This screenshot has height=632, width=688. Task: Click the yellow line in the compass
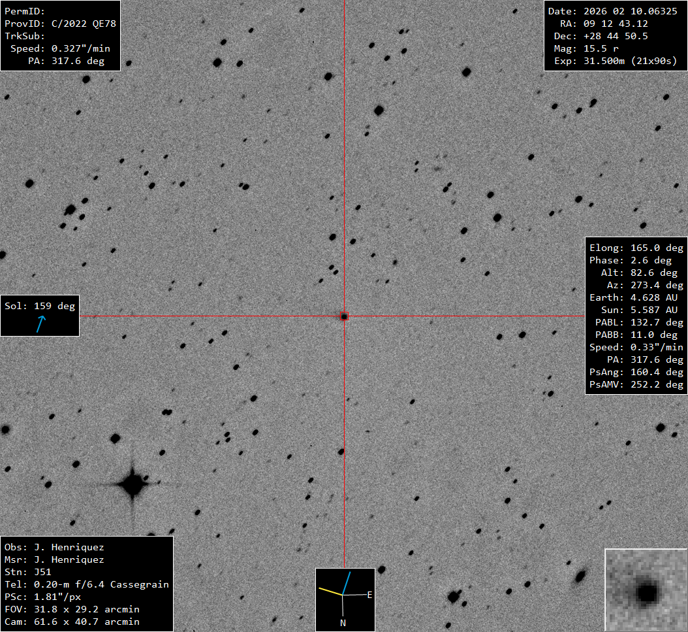[x=331, y=591]
